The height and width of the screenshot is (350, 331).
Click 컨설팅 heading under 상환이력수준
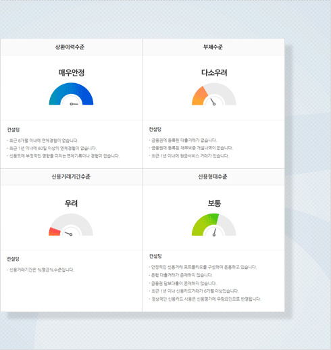click(14, 130)
